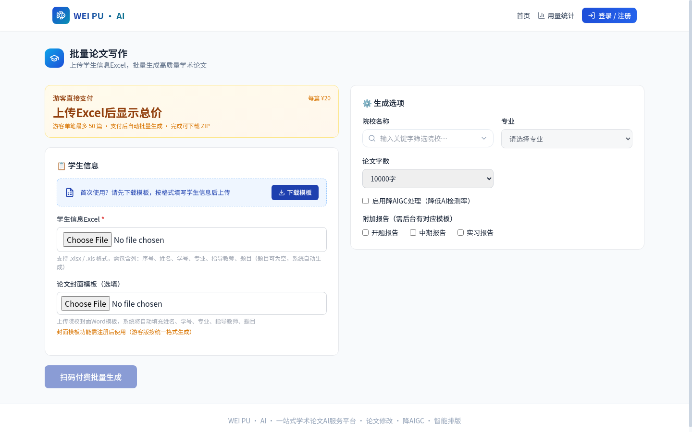The image size is (692, 432).
Task: Enable 启用降AIGC处理 checkbox
Action: 365,201
